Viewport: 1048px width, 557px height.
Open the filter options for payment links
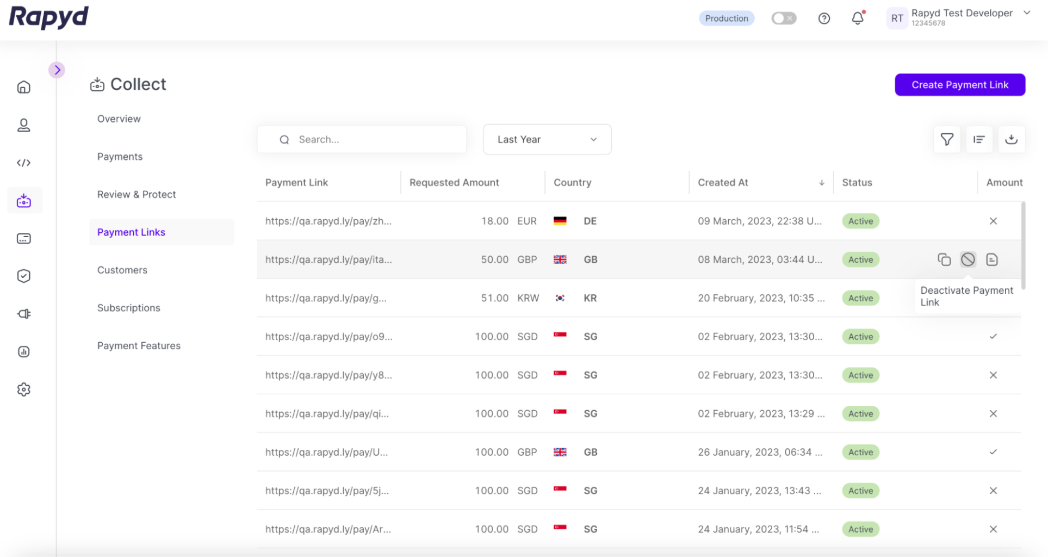point(946,139)
